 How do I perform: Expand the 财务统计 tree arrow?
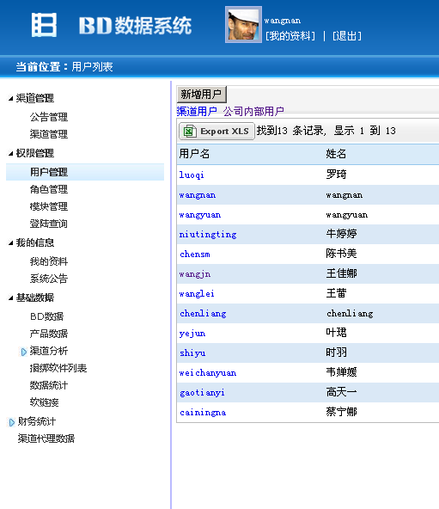click(12, 422)
